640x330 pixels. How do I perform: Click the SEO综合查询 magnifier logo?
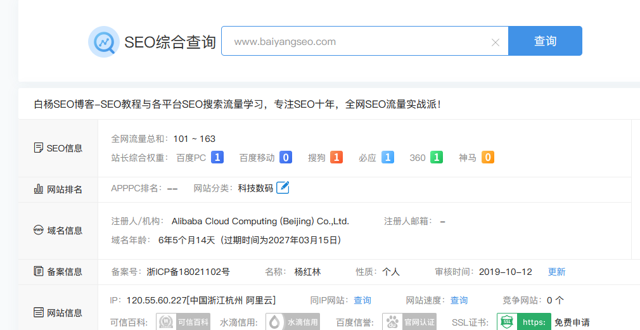[104, 42]
